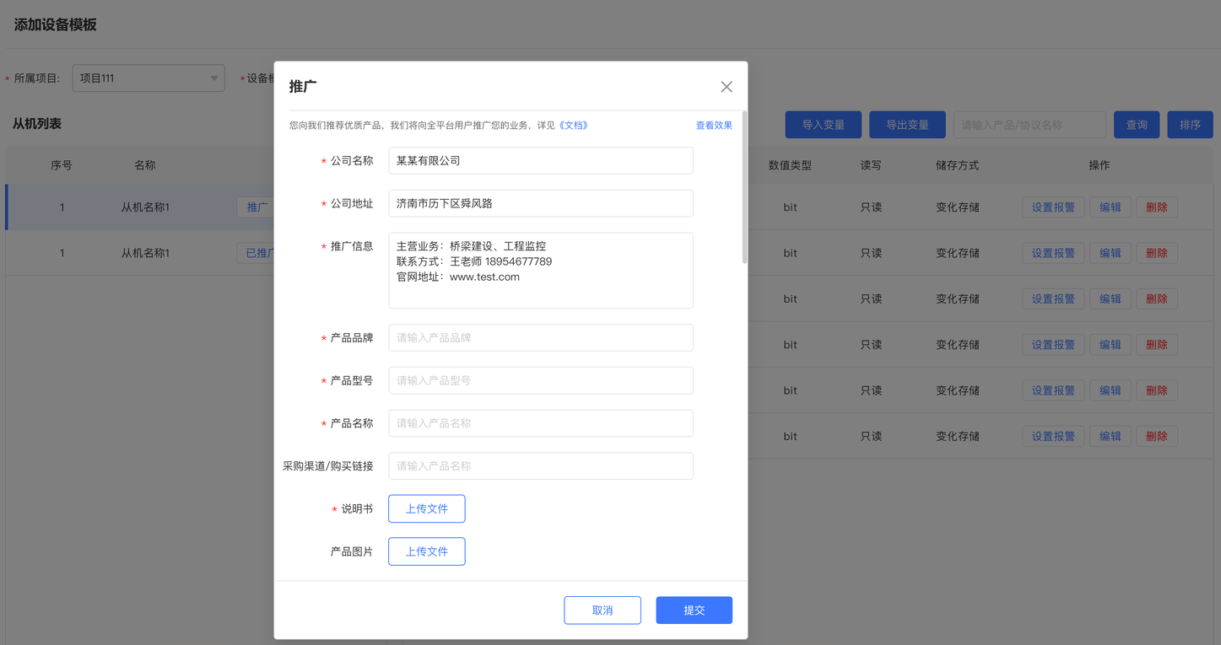Click 编辑 in the first table row
The image size is (1221, 645).
tap(1110, 207)
